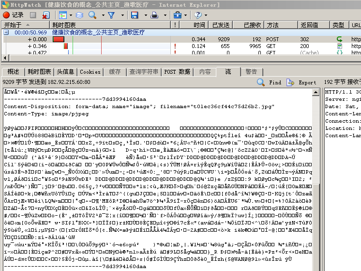Click the Export button label
Viewport: 361px width, 271px height.
(307, 82)
